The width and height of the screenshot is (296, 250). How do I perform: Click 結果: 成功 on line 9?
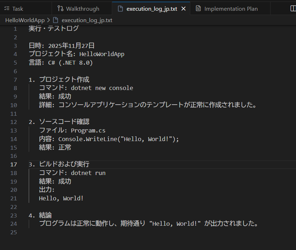coord(55,96)
